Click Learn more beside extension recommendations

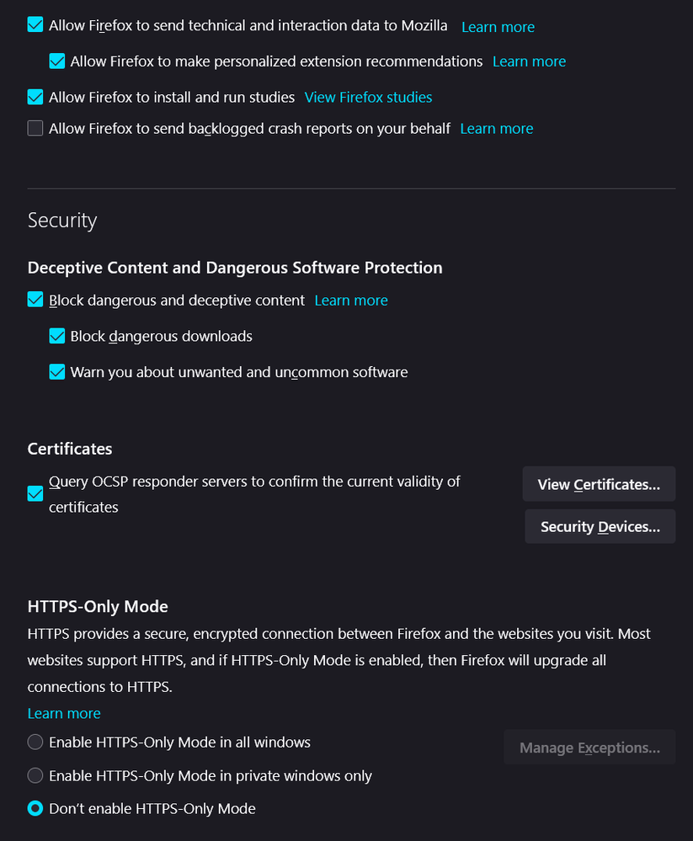click(x=529, y=61)
